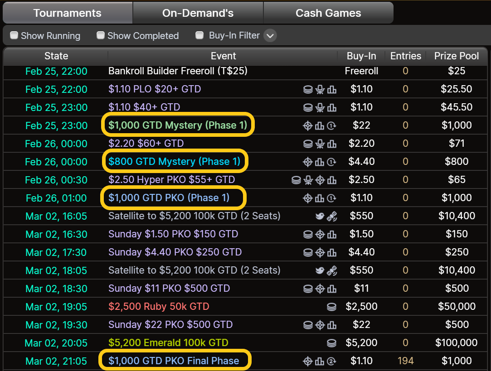Click phase-one clock icon in $800 GTD Mystery row
The image size is (491, 371).
coord(331,162)
